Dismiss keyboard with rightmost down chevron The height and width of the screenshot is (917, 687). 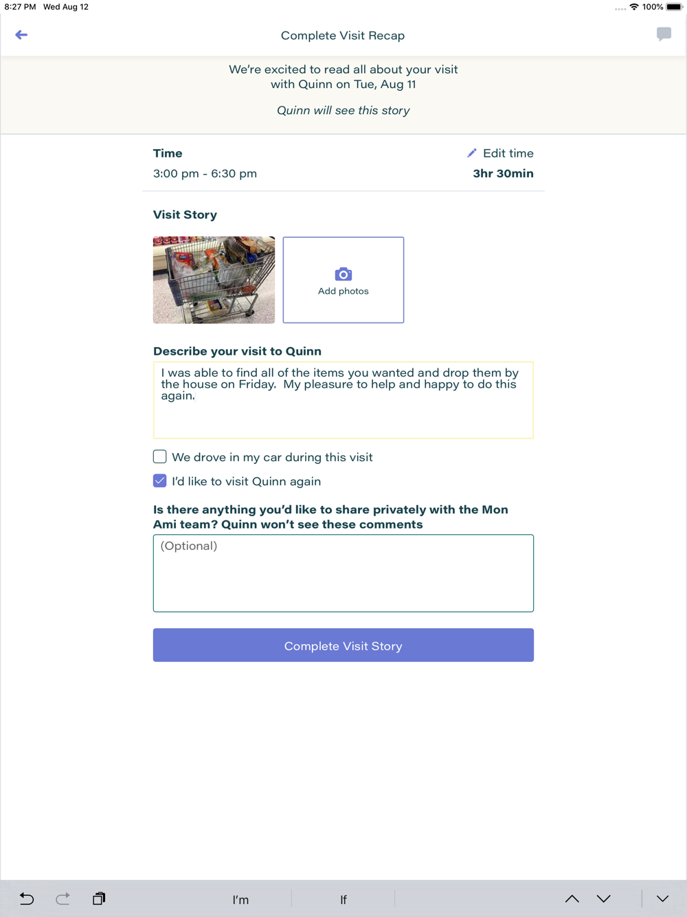tap(662, 898)
